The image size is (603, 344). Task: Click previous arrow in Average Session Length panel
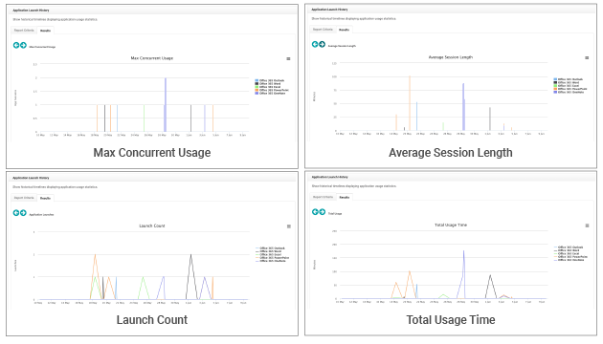point(315,45)
